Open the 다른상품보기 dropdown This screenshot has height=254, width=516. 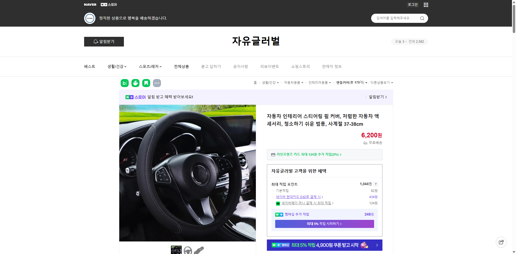pyautogui.click(x=382, y=83)
